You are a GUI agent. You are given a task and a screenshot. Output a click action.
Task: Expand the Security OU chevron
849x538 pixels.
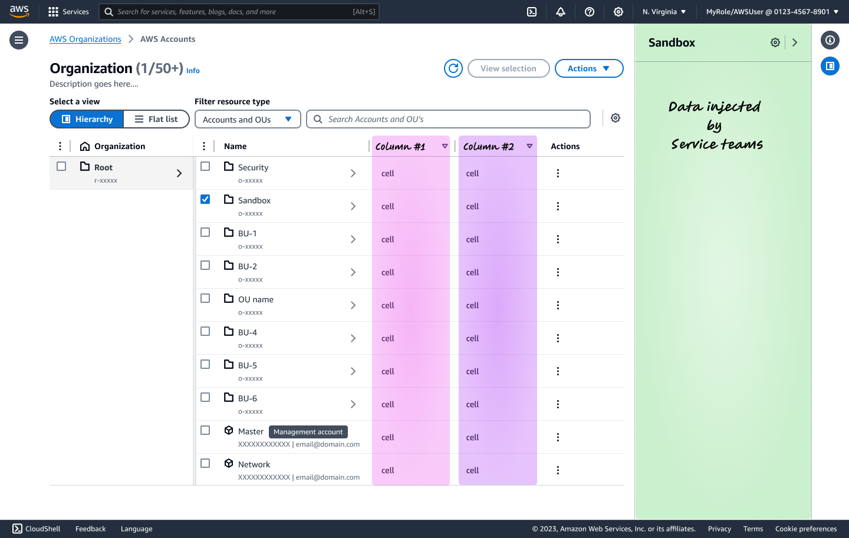[x=353, y=173]
